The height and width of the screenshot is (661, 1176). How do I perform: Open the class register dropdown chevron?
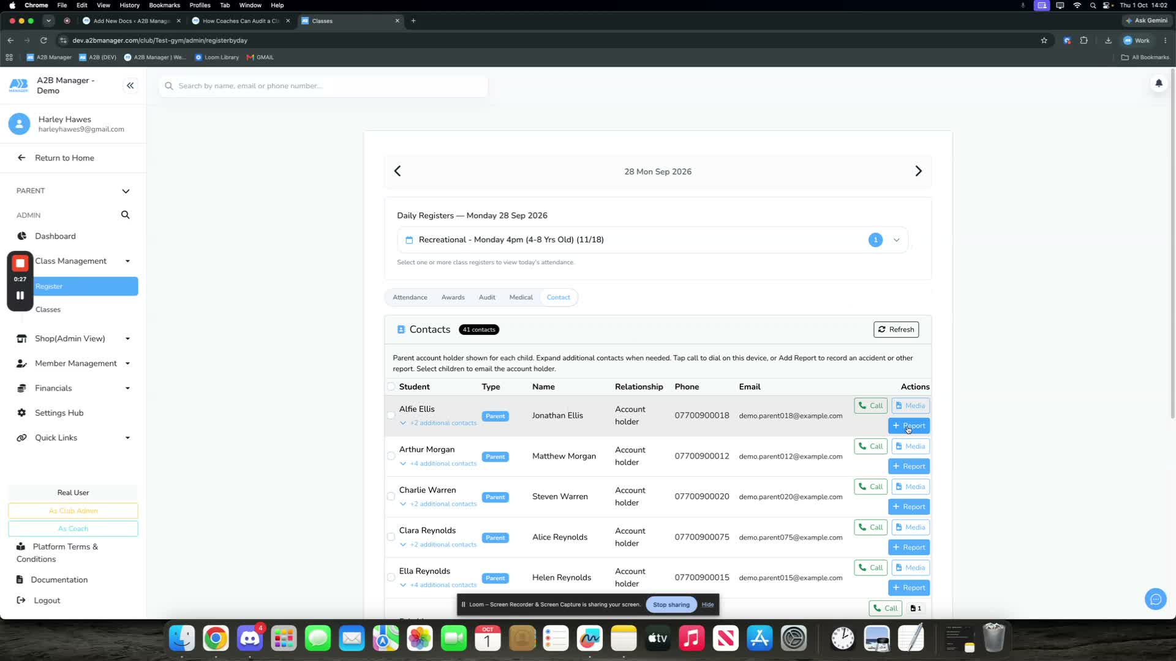[896, 240]
